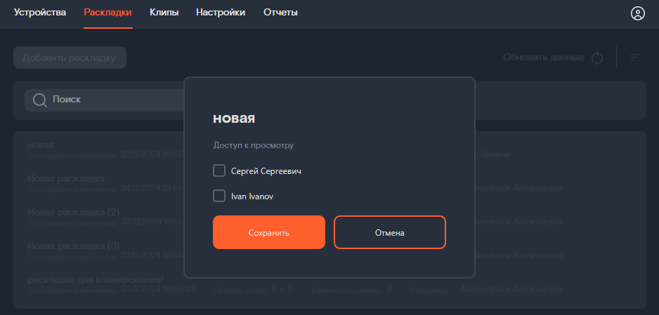Click the magnifier icon in search

coord(40,100)
